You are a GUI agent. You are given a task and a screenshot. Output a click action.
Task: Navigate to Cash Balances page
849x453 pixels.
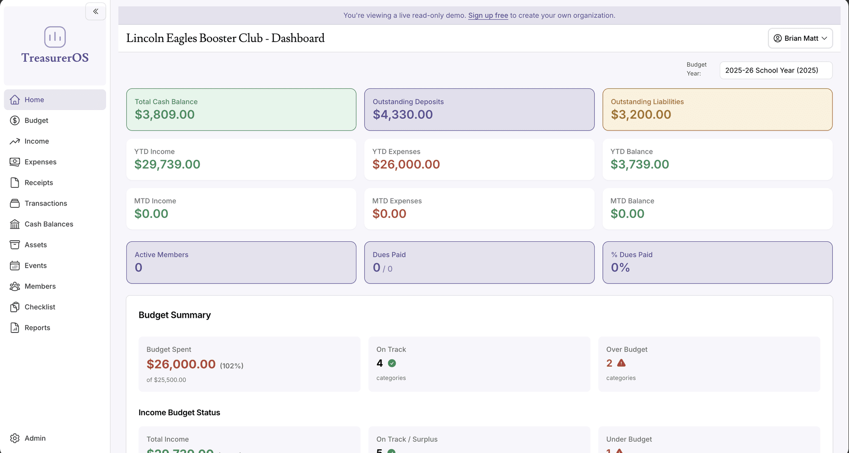click(x=55, y=224)
